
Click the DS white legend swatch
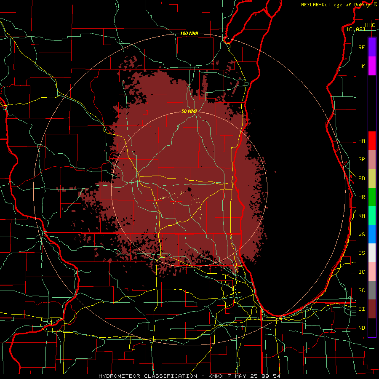point(372,253)
